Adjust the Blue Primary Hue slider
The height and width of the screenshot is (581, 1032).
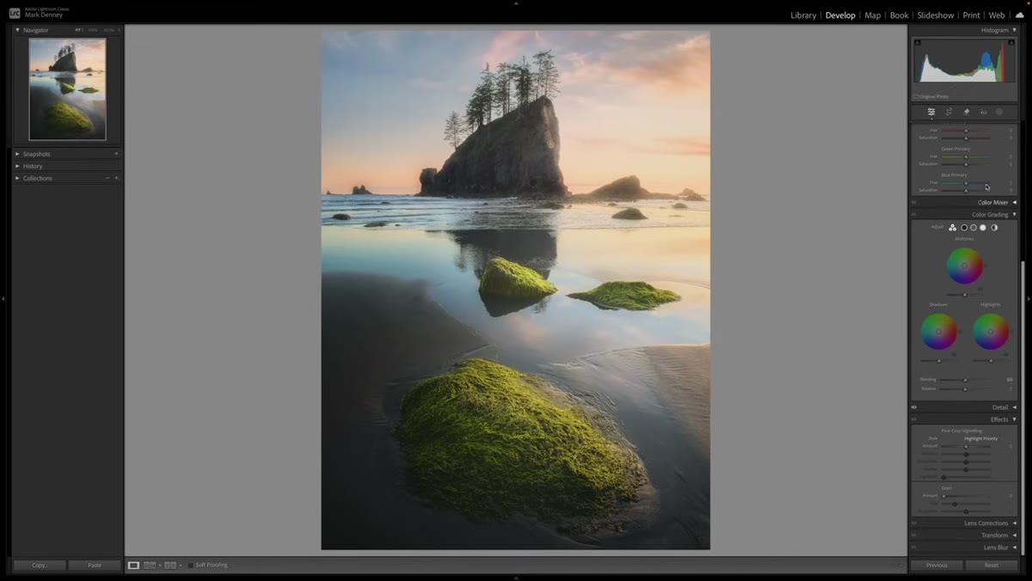click(966, 182)
